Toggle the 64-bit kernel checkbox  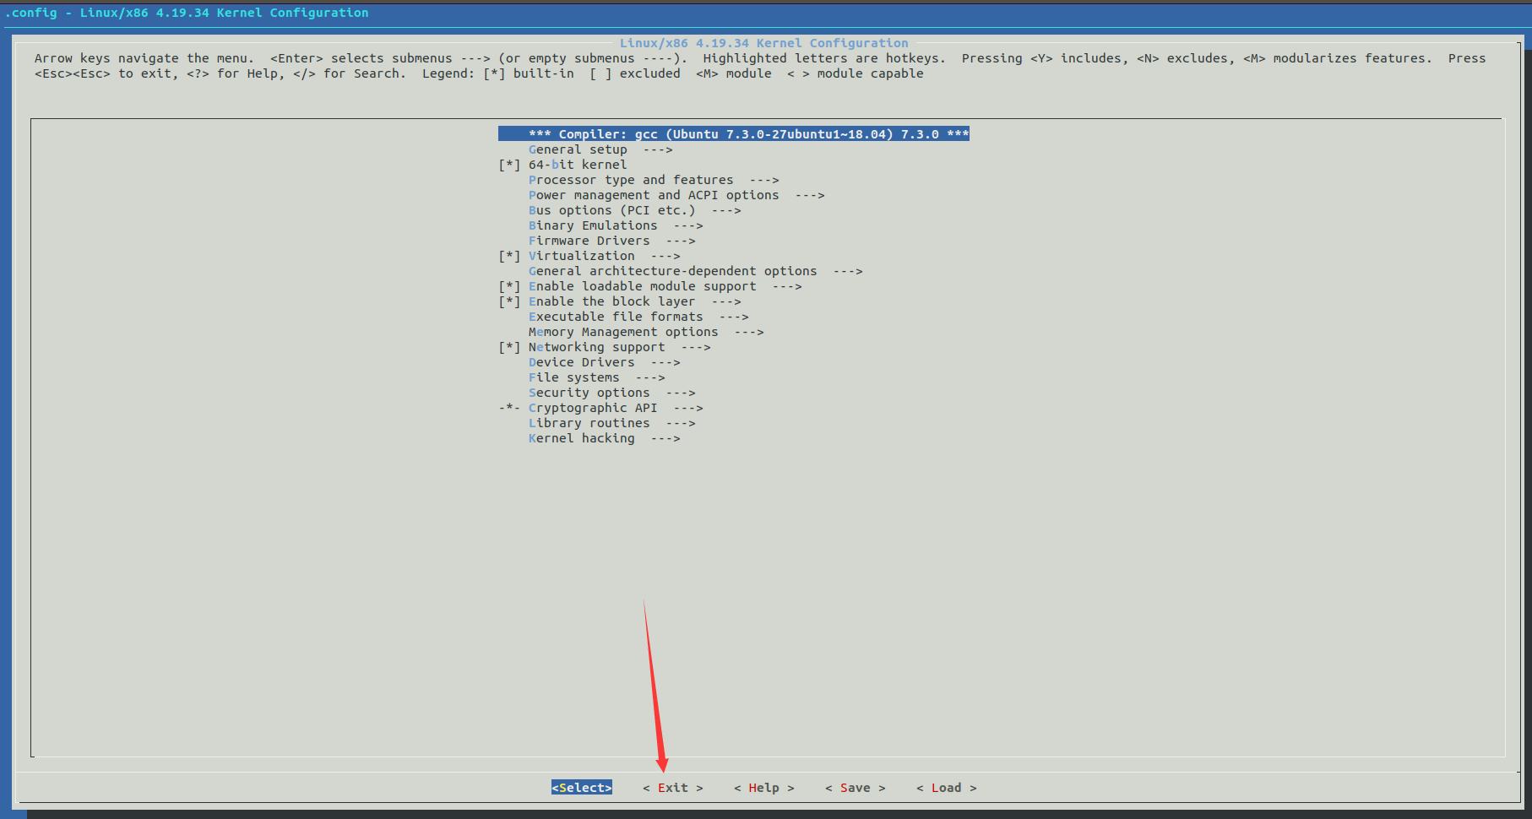click(x=509, y=165)
